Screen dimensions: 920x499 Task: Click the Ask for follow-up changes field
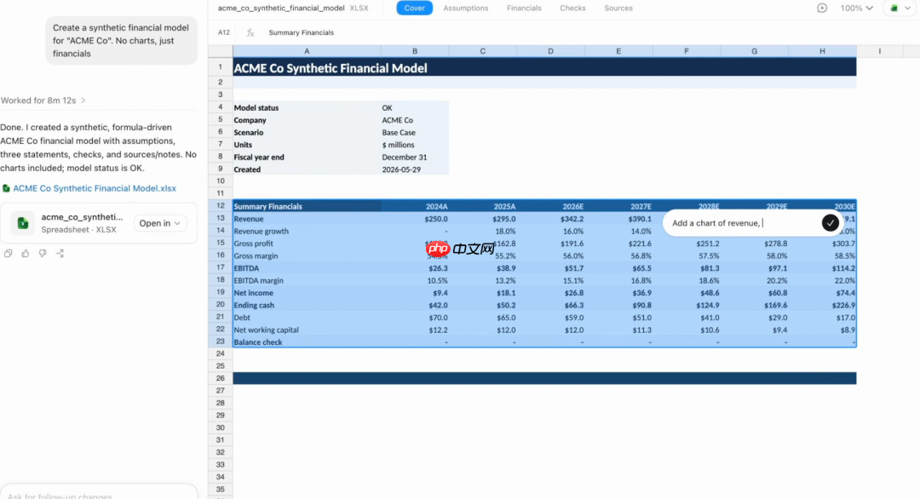(99, 494)
